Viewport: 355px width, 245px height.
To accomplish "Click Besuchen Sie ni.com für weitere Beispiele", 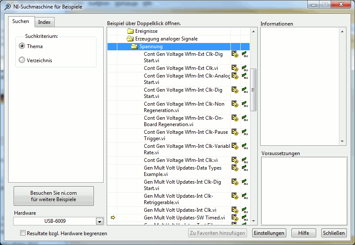I will [54, 196].
